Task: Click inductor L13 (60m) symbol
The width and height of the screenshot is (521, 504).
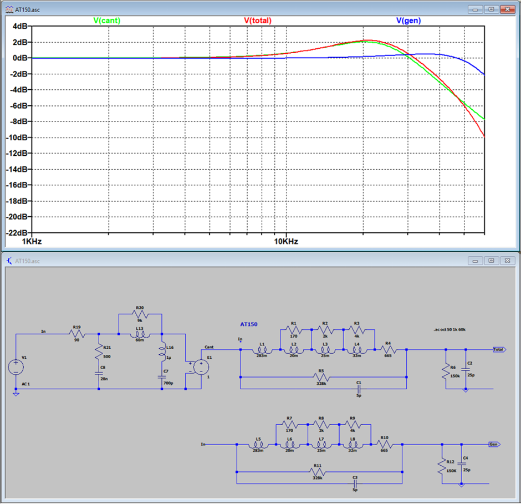Action: point(140,334)
